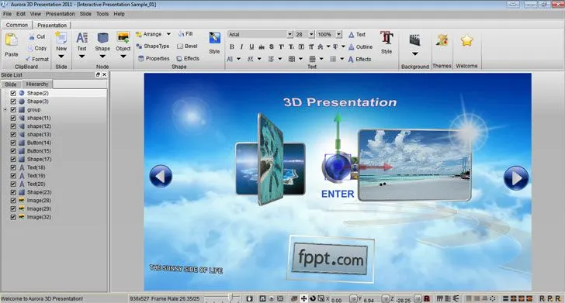The image size is (565, 303).
Task: Toggle checkbox for Text(18)
Action: pos(13,167)
